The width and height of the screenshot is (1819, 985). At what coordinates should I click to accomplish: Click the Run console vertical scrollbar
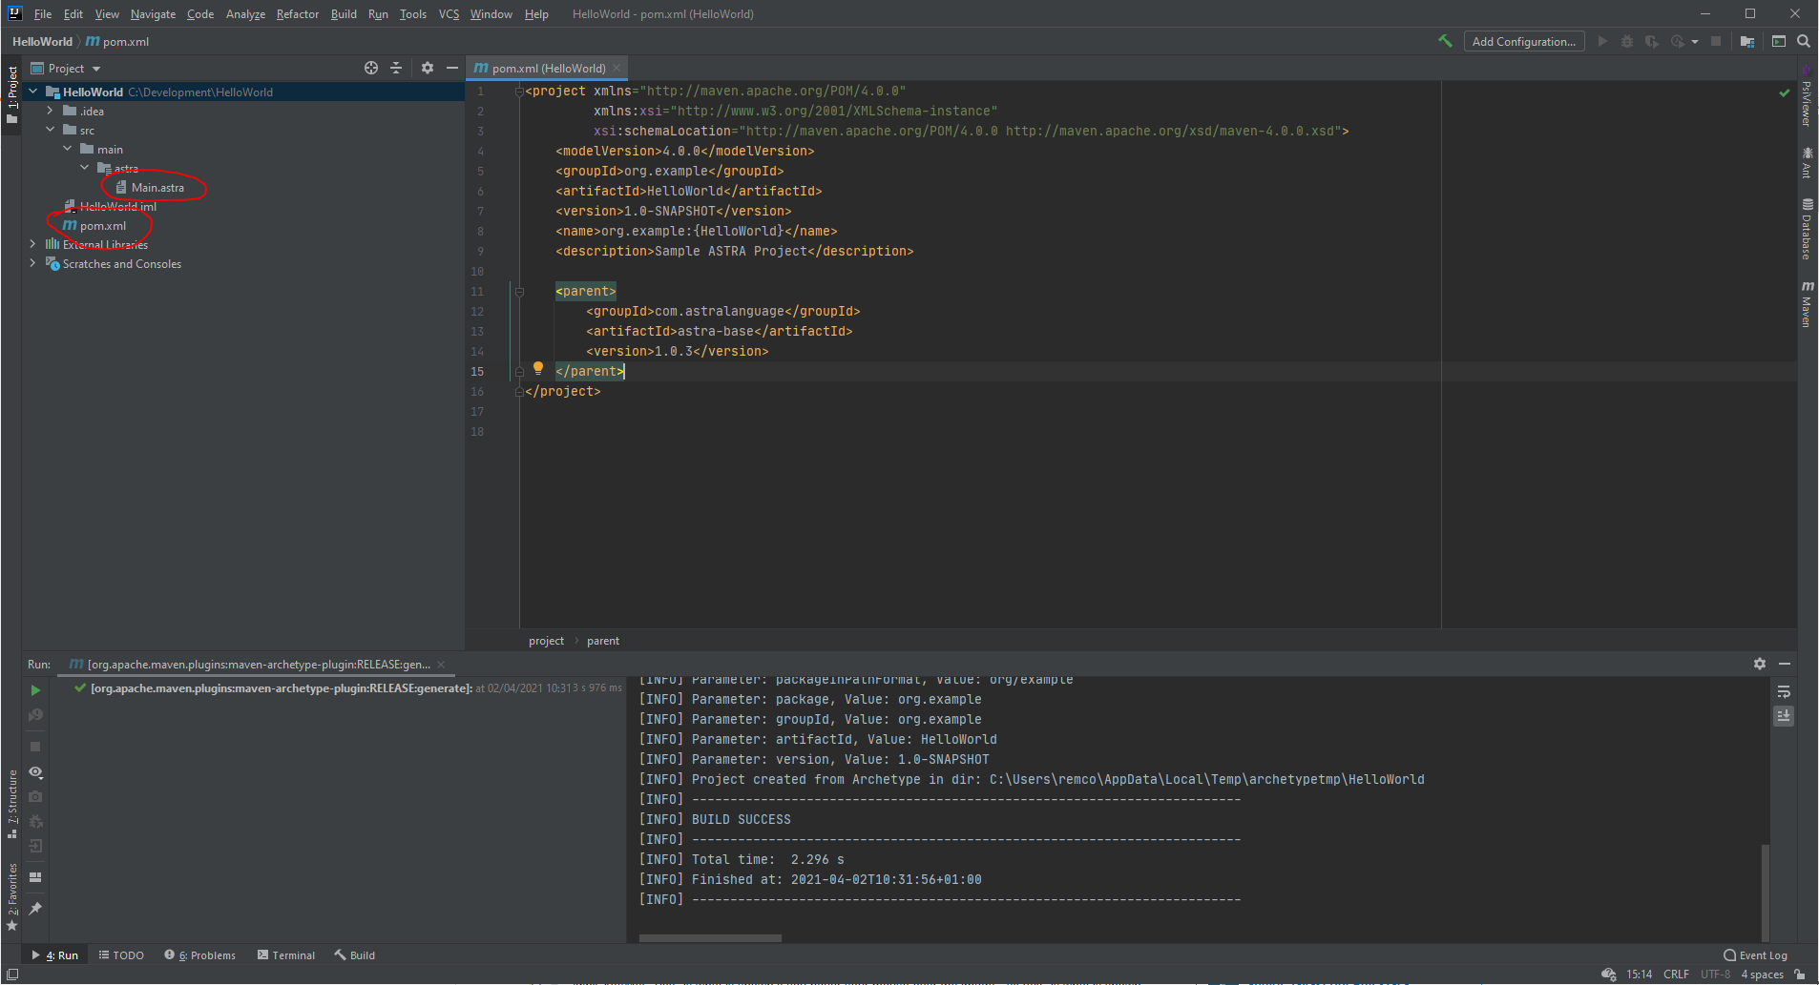point(1766,892)
